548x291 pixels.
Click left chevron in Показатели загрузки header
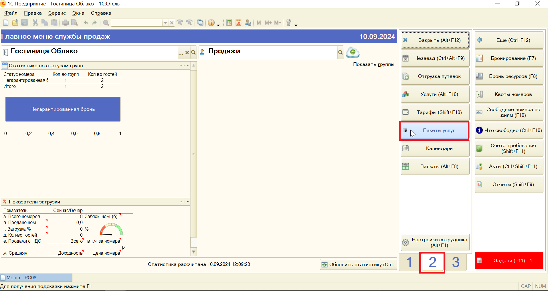[181, 202]
